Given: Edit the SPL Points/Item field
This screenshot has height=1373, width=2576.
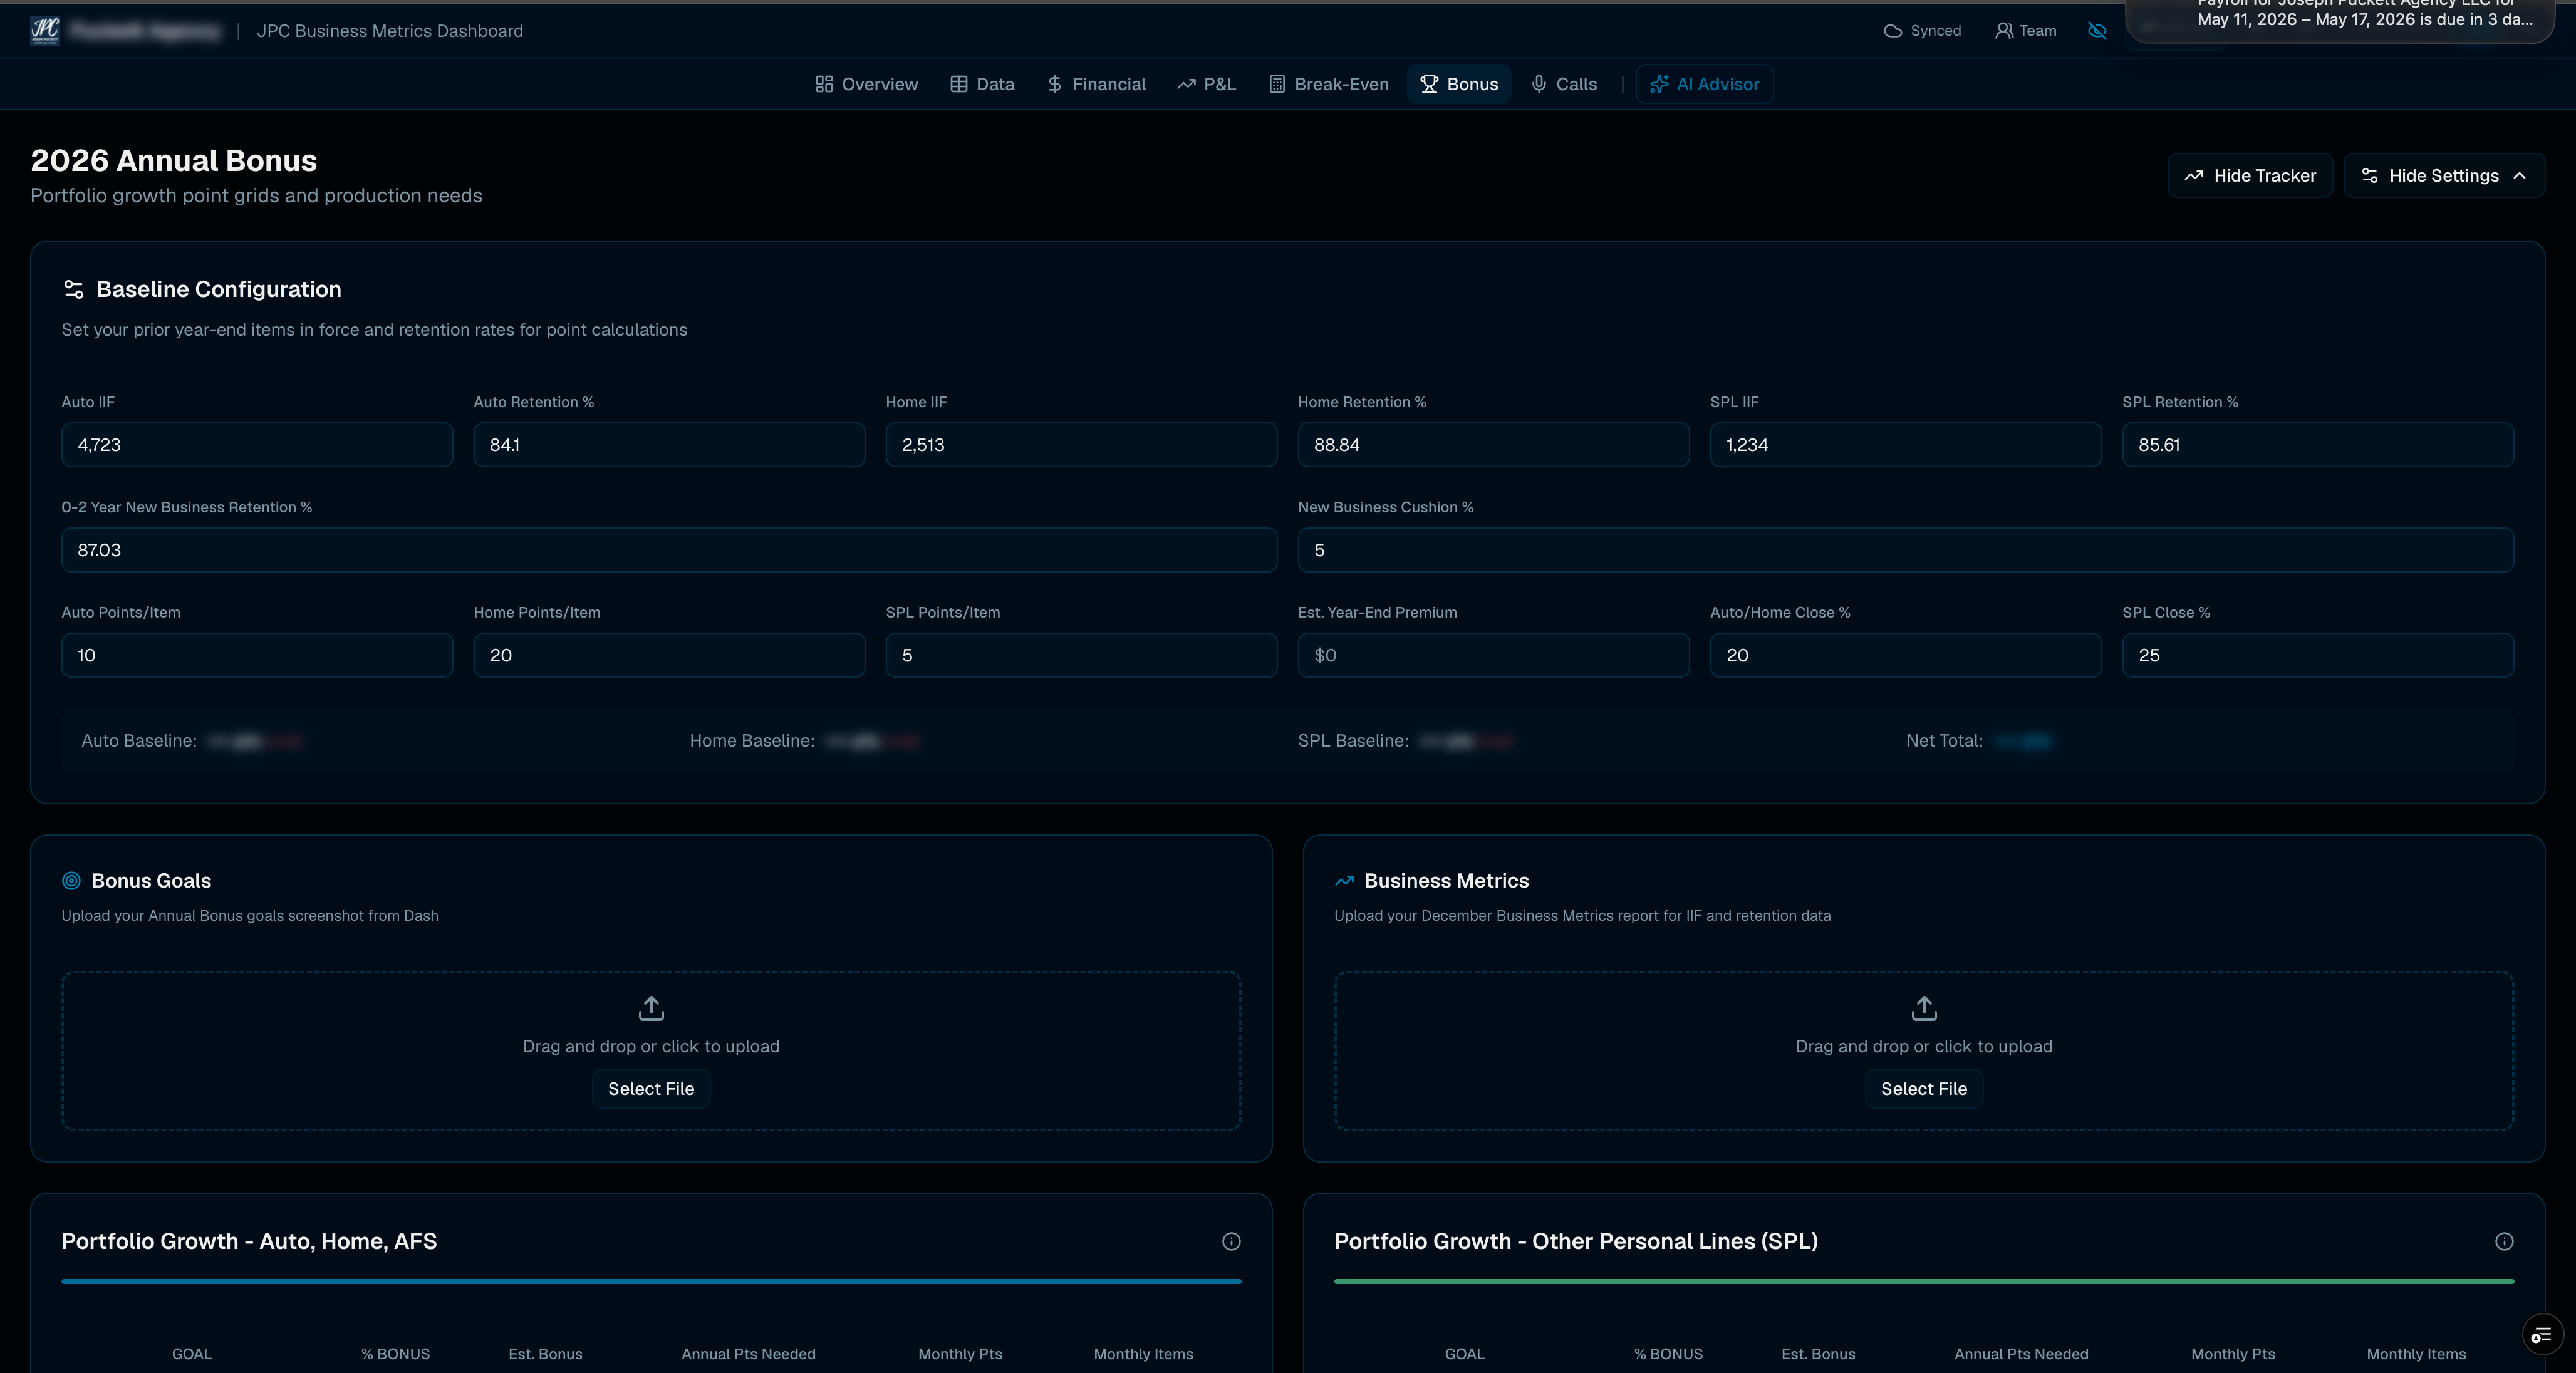Looking at the screenshot, I should pyautogui.click(x=1081, y=655).
